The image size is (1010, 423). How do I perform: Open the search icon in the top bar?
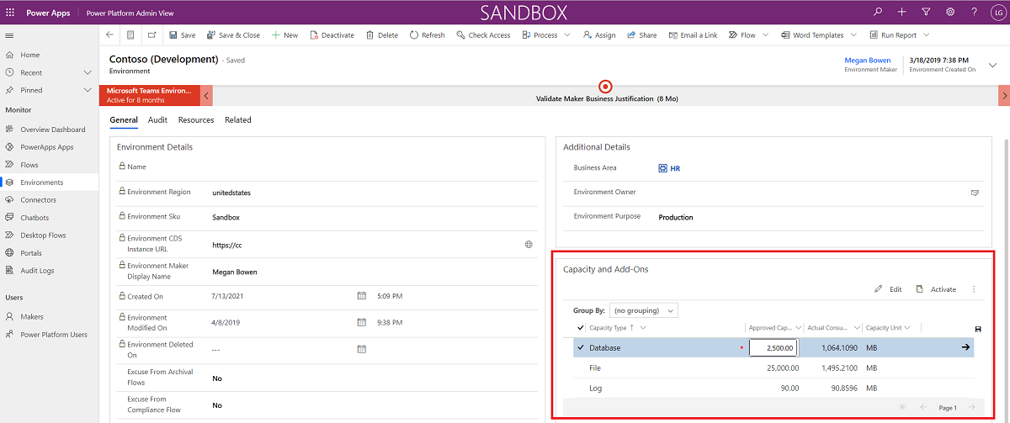(x=878, y=12)
